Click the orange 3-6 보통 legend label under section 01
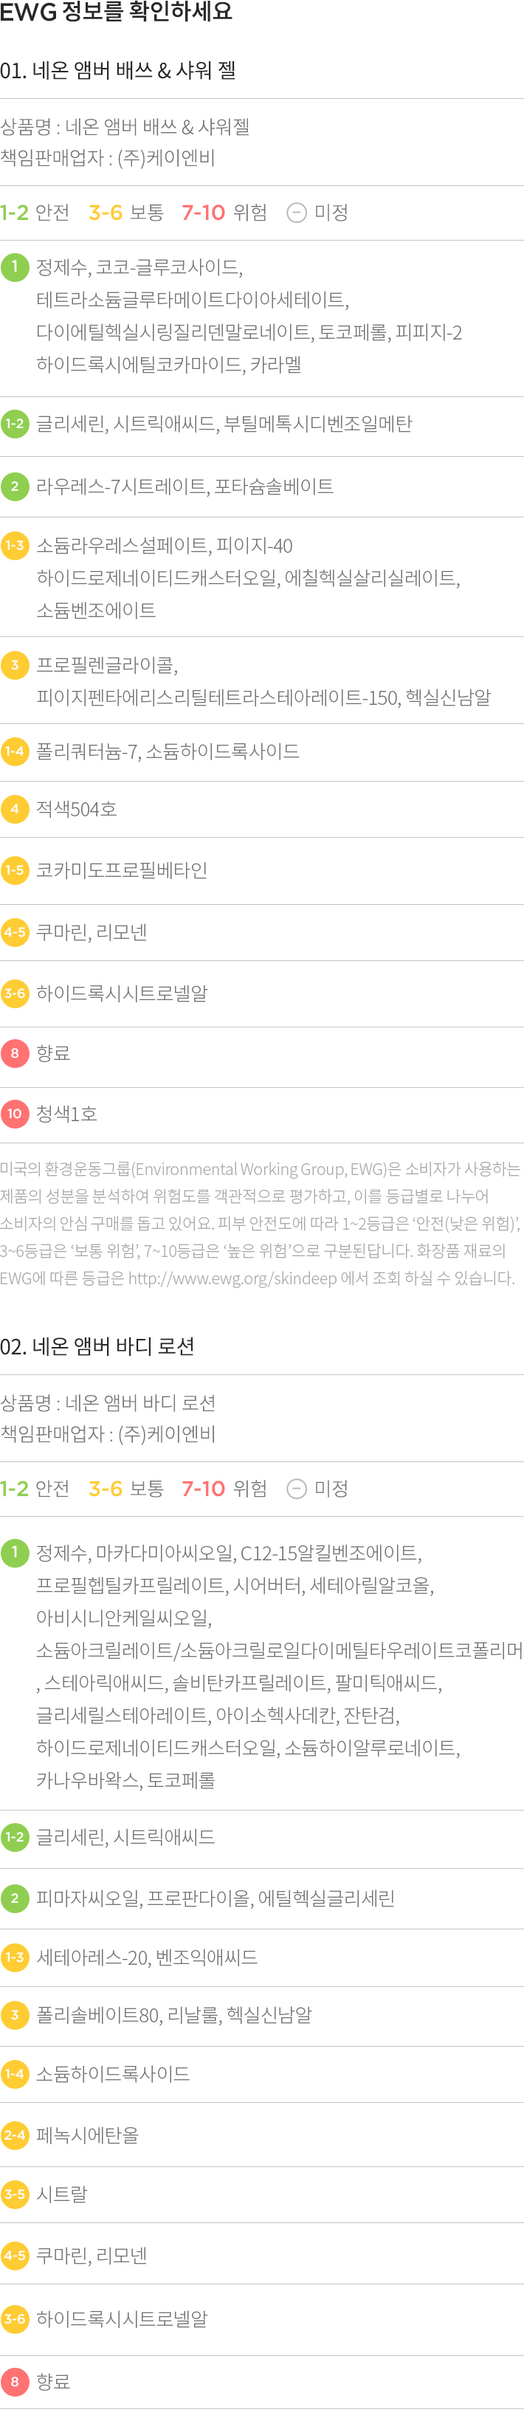This screenshot has height=2418, width=524. coord(126,212)
